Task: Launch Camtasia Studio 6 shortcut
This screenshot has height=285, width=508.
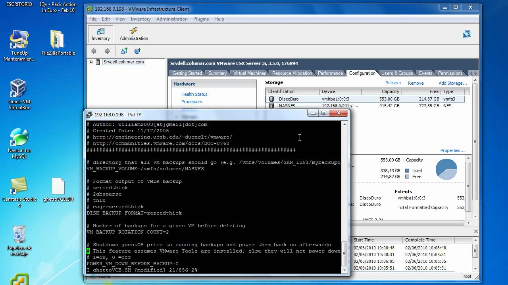Action: (19, 192)
